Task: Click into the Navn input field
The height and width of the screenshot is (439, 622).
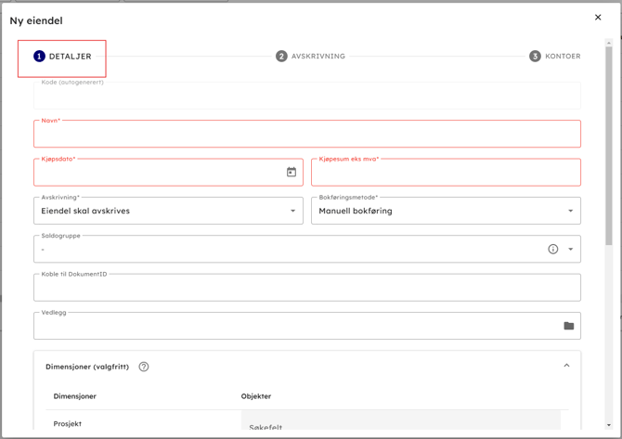Action: pos(306,135)
